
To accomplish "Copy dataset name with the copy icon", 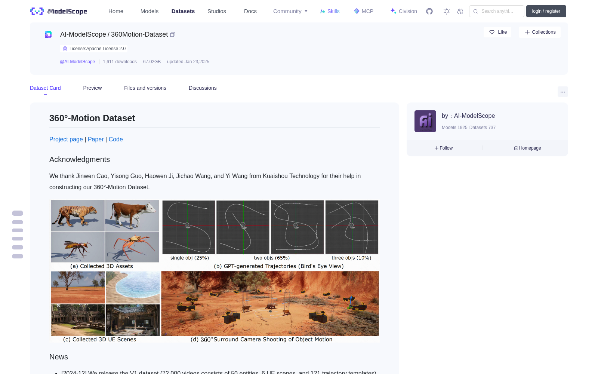I will point(173,34).
